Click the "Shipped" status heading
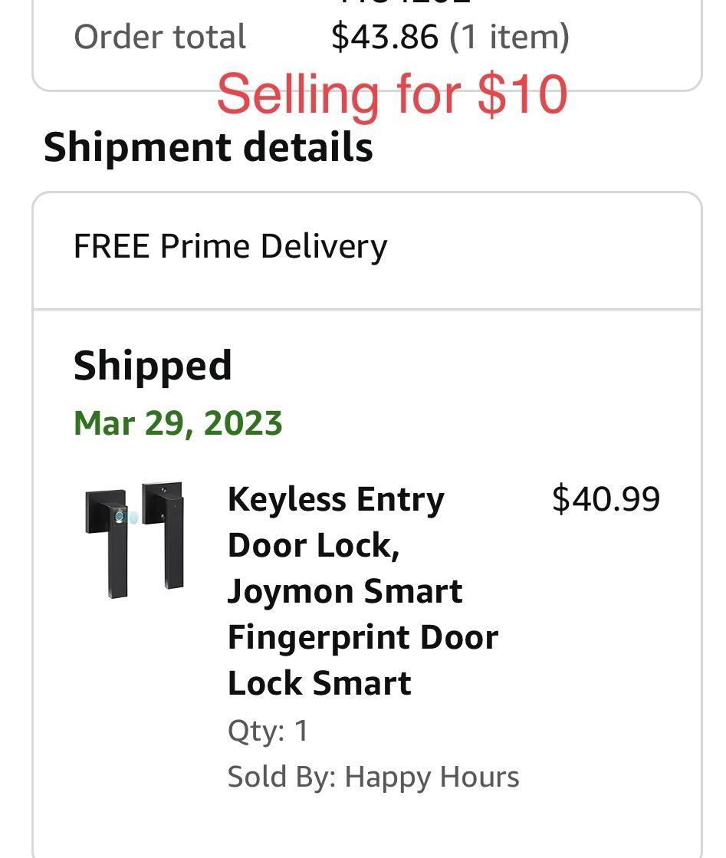The width and height of the screenshot is (726, 858). (153, 366)
